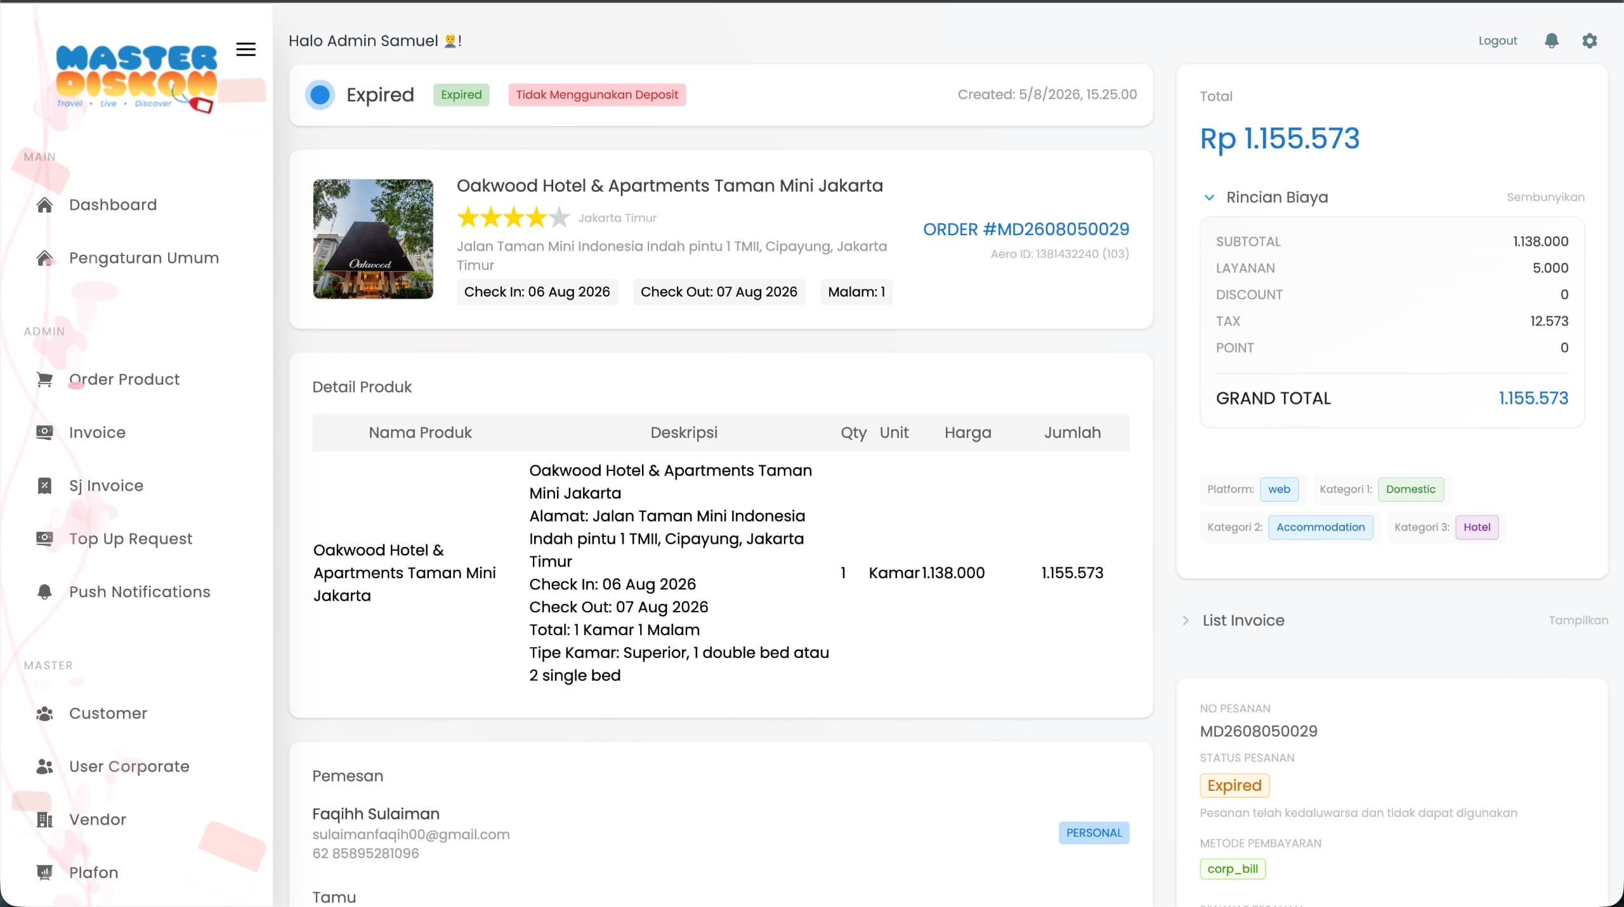Click the Hotel category tag

click(x=1477, y=527)
